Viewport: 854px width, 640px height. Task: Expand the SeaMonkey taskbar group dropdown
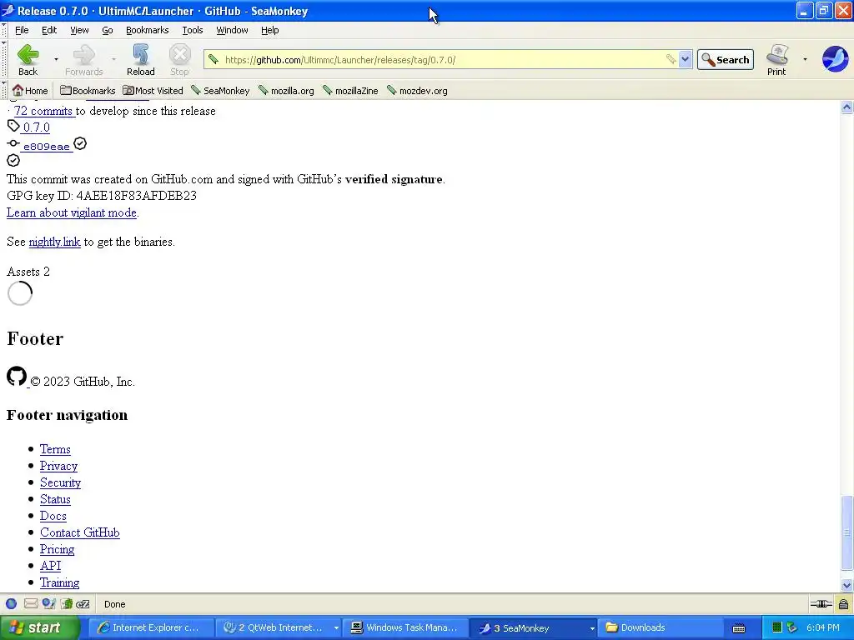click(x=592, y=628)
